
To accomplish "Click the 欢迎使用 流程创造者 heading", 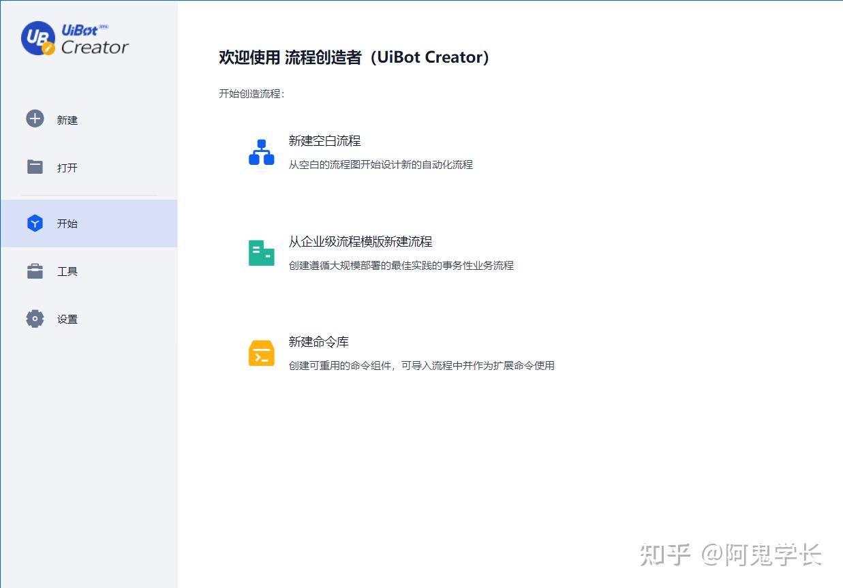I will pos(354,57).
